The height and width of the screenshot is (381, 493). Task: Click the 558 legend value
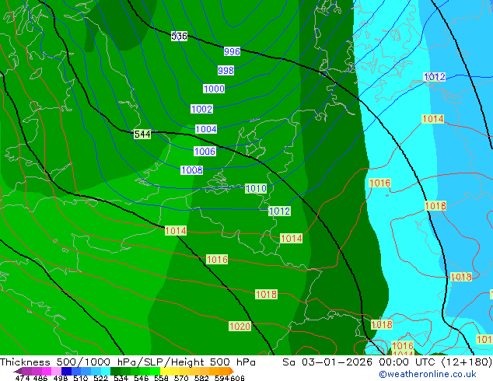coord(161,378)
